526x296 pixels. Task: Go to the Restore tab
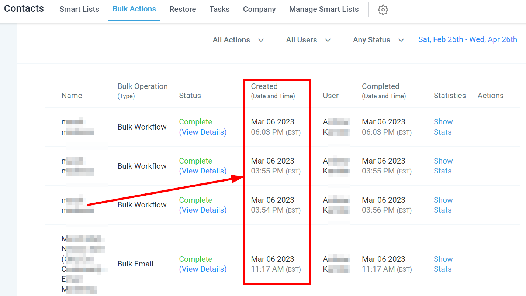pos(183,9)
